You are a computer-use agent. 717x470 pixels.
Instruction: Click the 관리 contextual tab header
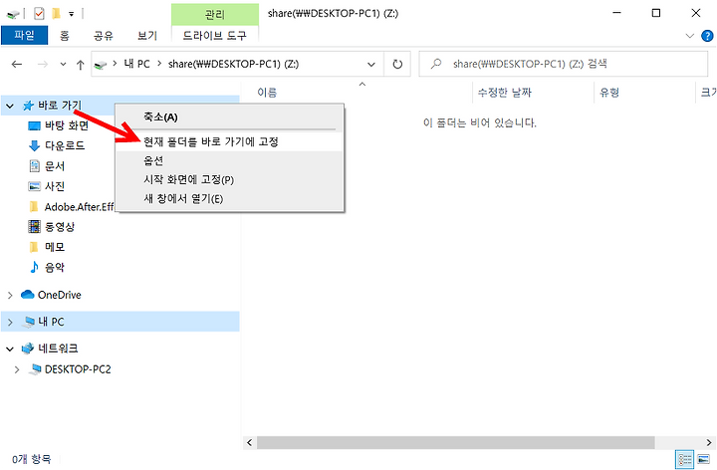215,15
